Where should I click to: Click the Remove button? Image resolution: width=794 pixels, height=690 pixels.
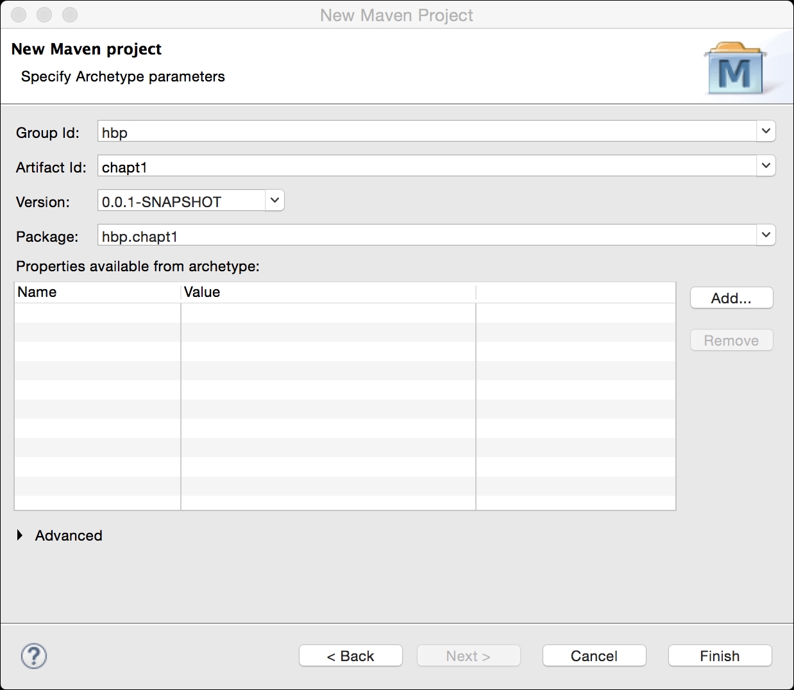pyautogui.click(x=732, y=341)
